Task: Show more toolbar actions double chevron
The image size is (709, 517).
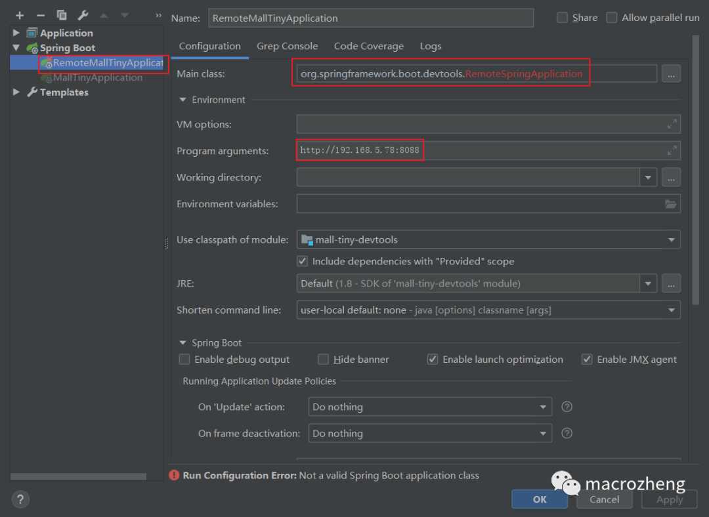Action: tap(158, 16)
